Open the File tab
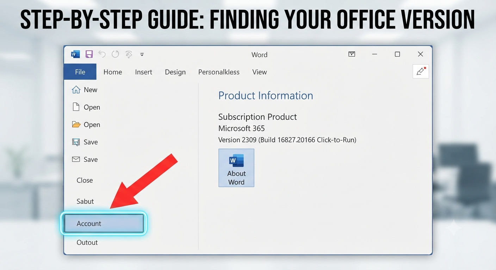The height and width of the screenshot is (270, 496). tap(80, 72)
